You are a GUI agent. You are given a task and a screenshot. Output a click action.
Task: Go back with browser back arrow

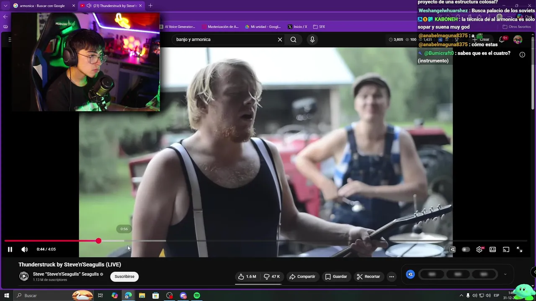[5, 17]
